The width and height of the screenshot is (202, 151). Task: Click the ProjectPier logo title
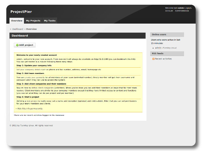[x=21, y=12]
